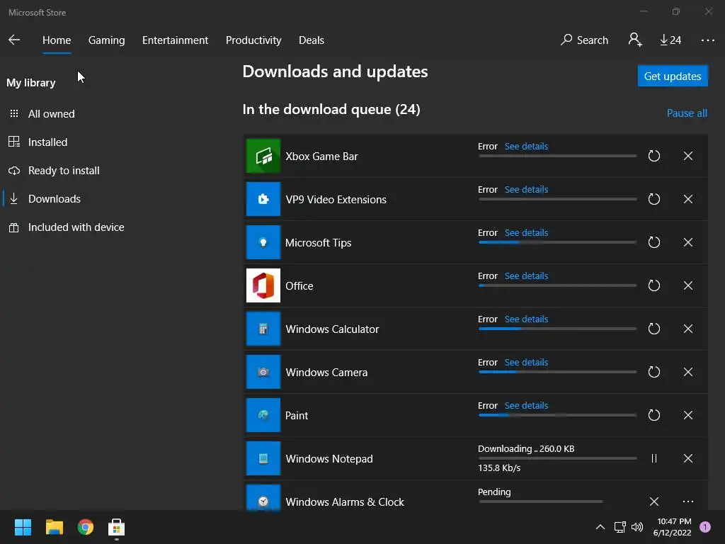Screen dimensions: 725x544
Task: Cancel the Windows Calculator download
Action: 688,329
